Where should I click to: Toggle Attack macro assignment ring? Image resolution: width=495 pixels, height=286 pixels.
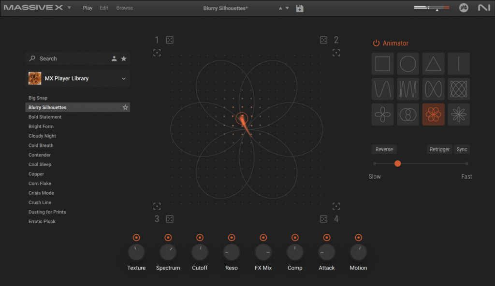[x=327, y=237]
